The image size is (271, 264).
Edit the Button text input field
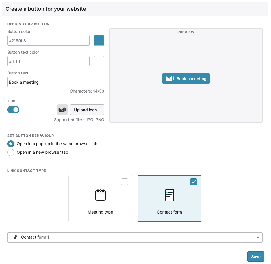tap(56, 82)
